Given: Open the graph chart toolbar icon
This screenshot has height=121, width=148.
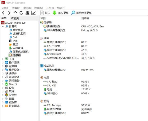Looking at the screenshot, I should (x=33, y=13).
